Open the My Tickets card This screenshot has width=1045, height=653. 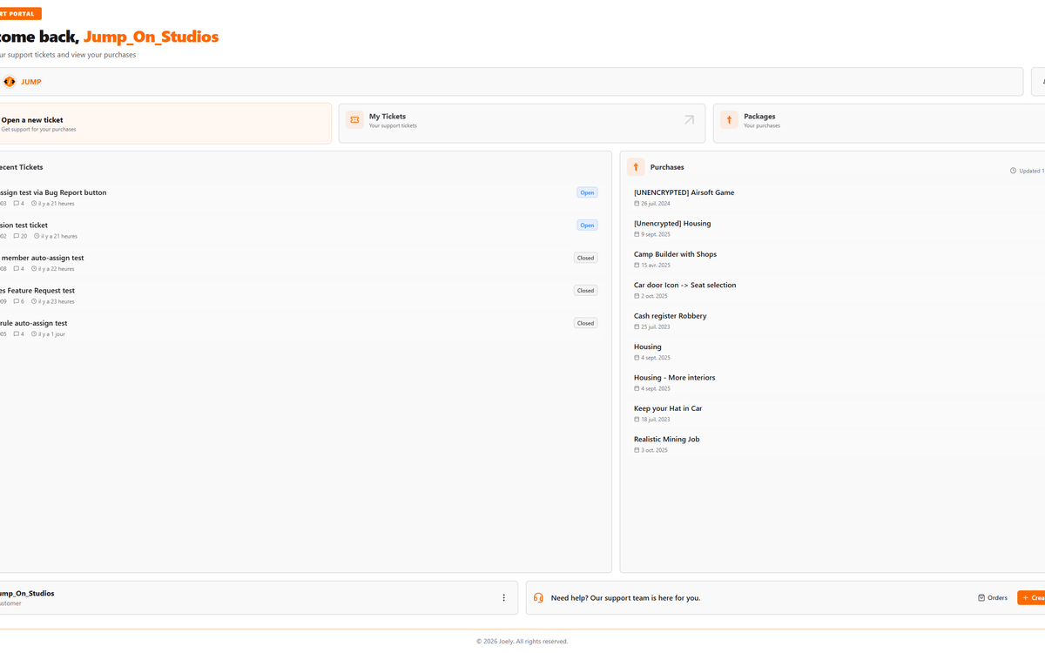pyautogui.click(x=522, y=124)
